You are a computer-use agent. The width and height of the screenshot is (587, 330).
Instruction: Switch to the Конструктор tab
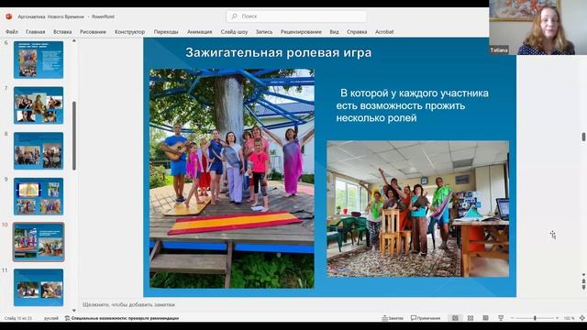tap(129, 32)
